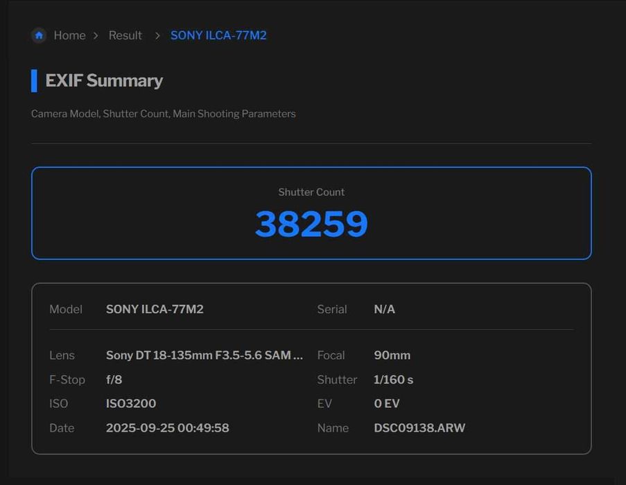The width and height of the screenshot is (626, 485).
Task: Select the model value SONY ILCA-77M2
Action: point(155,309)
